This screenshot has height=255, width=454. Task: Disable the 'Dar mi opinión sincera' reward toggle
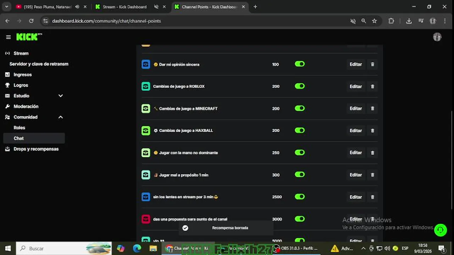[x=300, y=64]
